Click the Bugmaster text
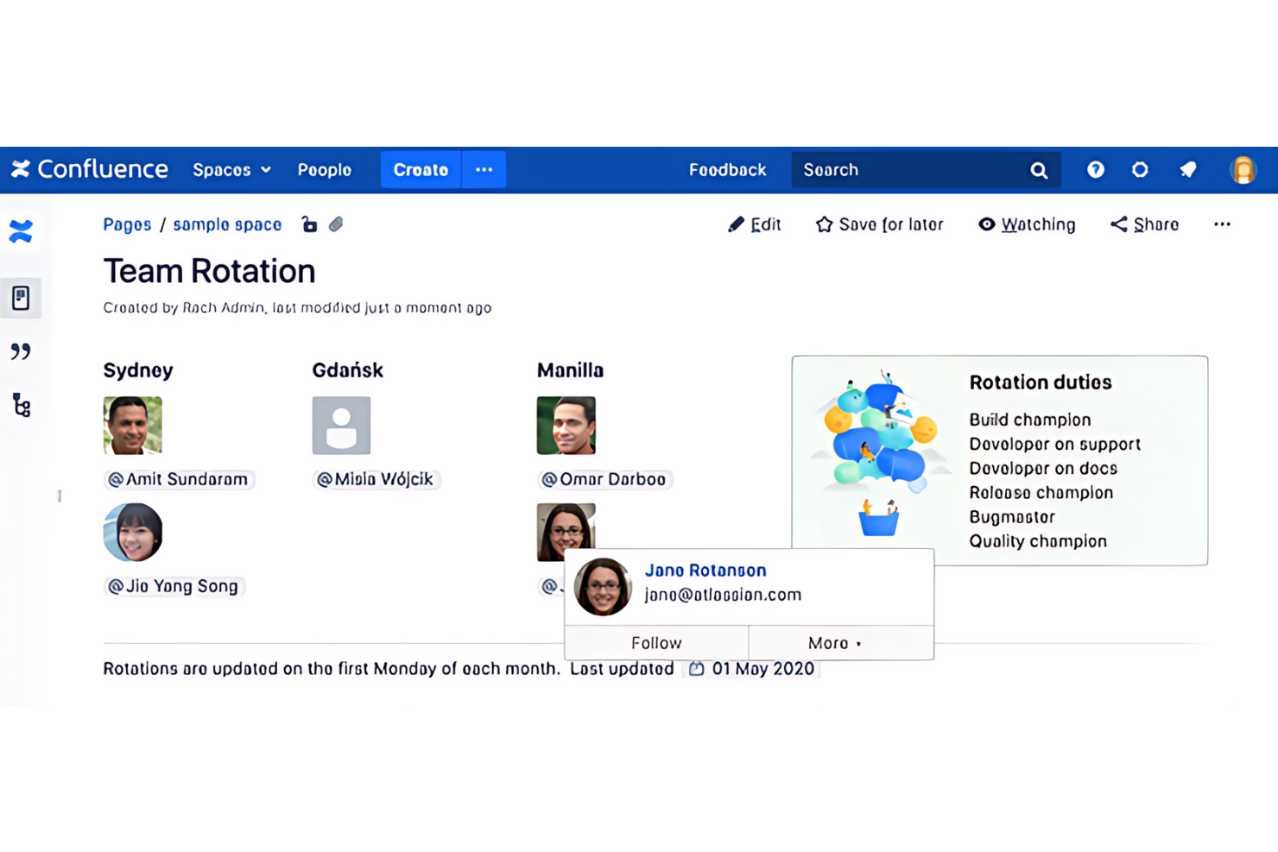1278x852 pixels. point(1011,517)
